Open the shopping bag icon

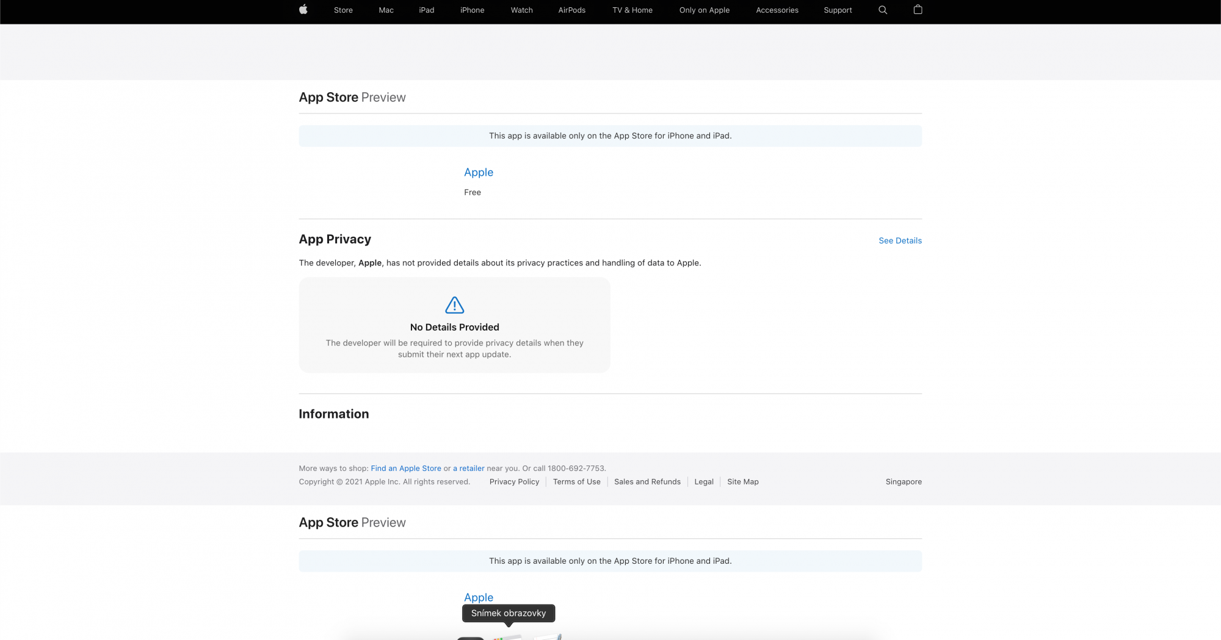(918, 9)
